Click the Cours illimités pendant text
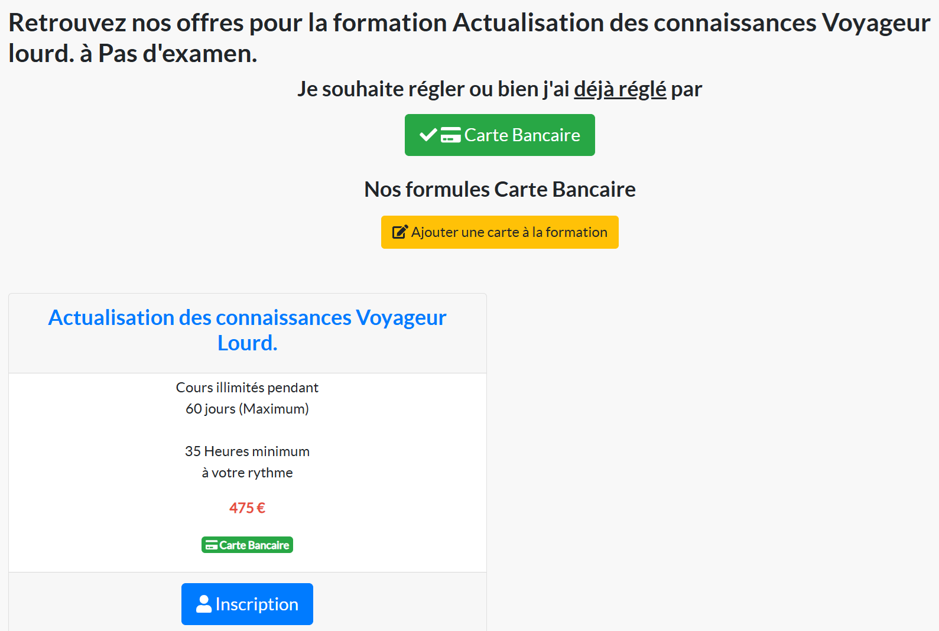Image resolution: width=939 pixels, height=631 pixels. coord(247,388)
